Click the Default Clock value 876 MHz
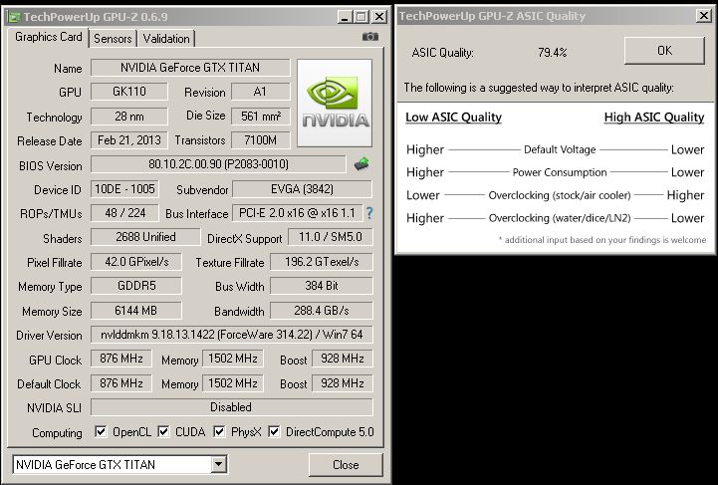 (121, 382)
